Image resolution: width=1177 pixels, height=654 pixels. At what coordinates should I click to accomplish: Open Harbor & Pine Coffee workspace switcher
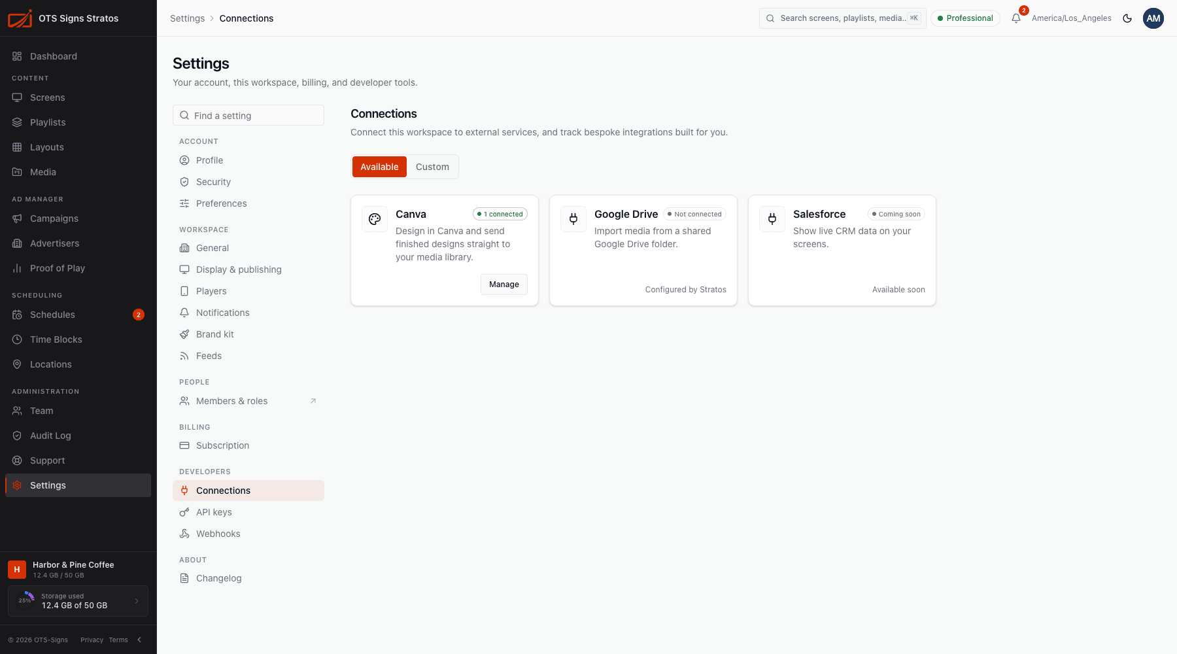point(78,570)
